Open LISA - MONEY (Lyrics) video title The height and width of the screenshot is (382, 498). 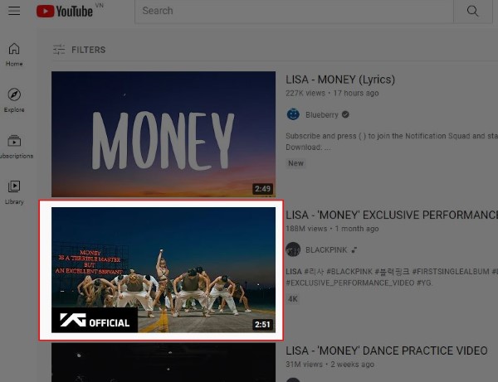[x=340, y=80]
